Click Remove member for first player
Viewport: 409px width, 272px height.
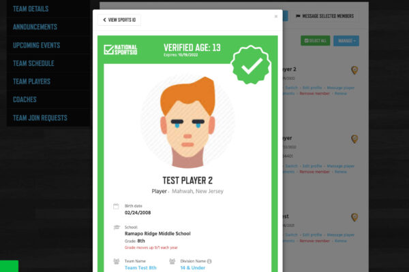pos(314,93)
